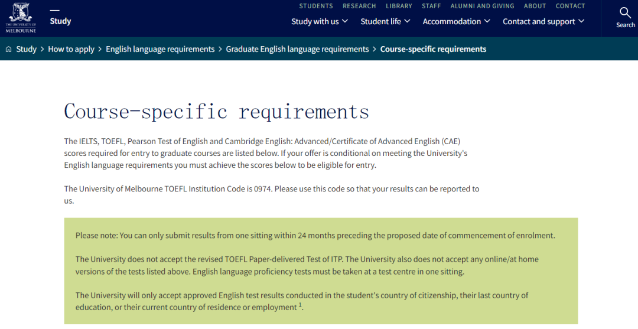638x329 pixels.
Task: Open Graduate English language requirements breadcrumb
Action: point(297,50)
